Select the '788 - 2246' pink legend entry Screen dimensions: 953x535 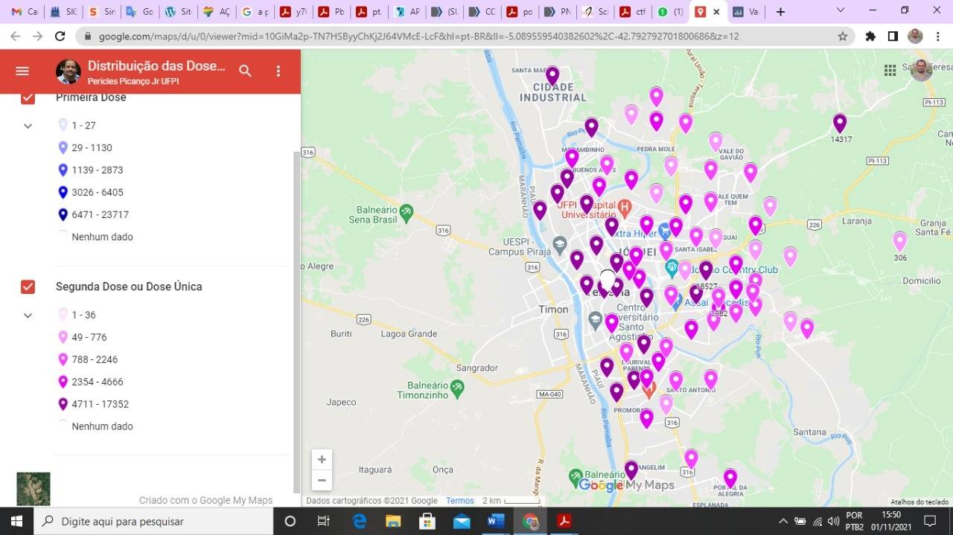click(87, 359)
